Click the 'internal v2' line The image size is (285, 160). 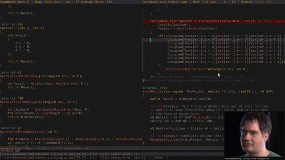pyautogui.click(x=11, y=128)
